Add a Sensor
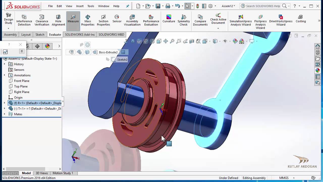323x182 pixels. pos(117,18)
